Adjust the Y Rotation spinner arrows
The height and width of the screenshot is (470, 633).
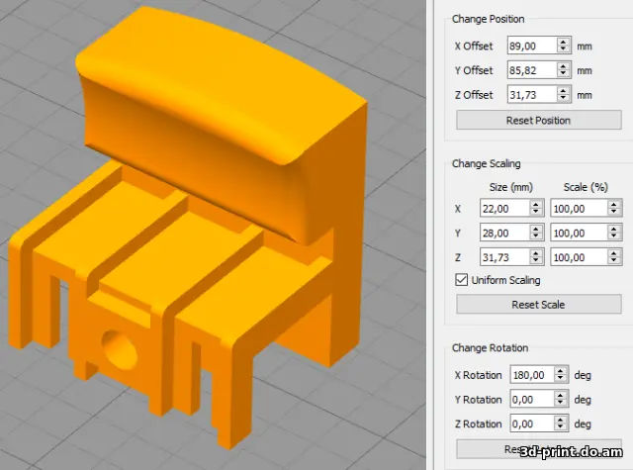(x=562, y=399)
